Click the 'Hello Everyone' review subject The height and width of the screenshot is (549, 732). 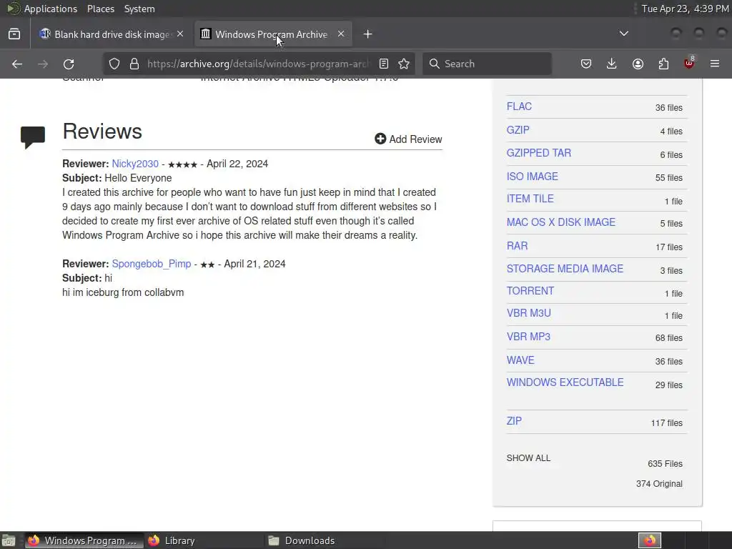click(x=138, y=178)
